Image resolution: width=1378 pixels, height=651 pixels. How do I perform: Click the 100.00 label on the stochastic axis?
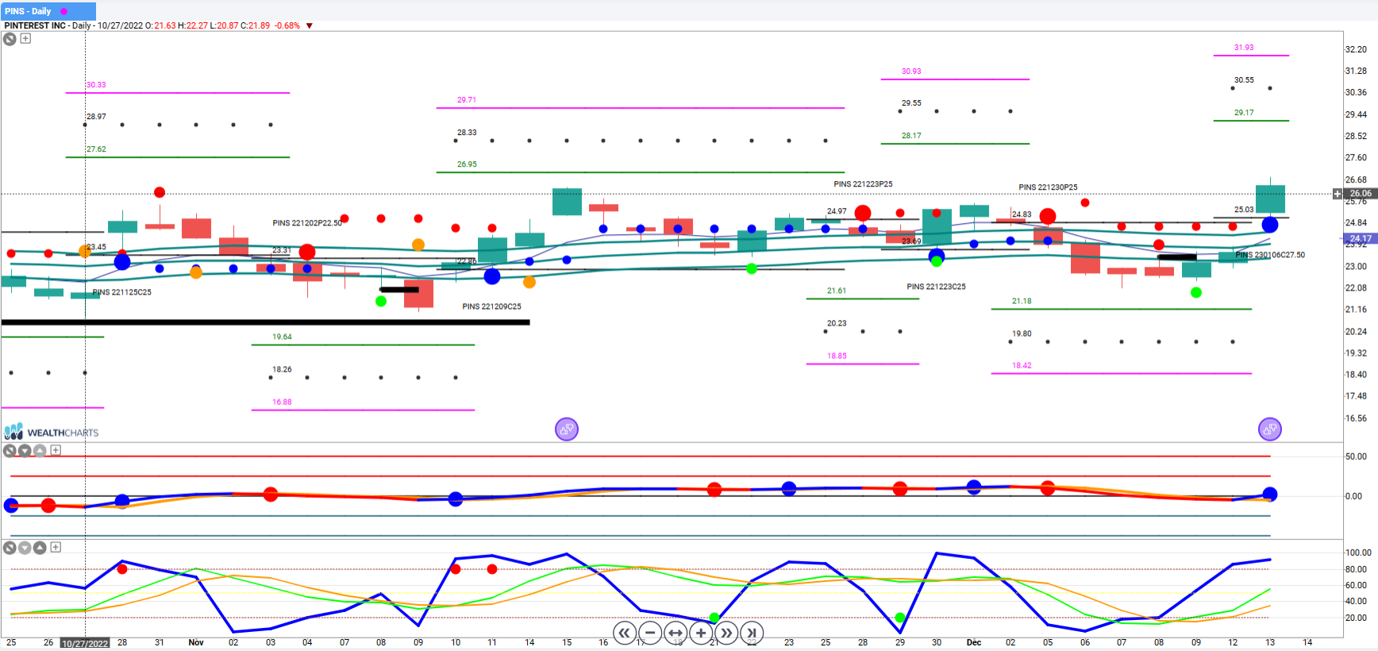click(x=1358, y=553)
